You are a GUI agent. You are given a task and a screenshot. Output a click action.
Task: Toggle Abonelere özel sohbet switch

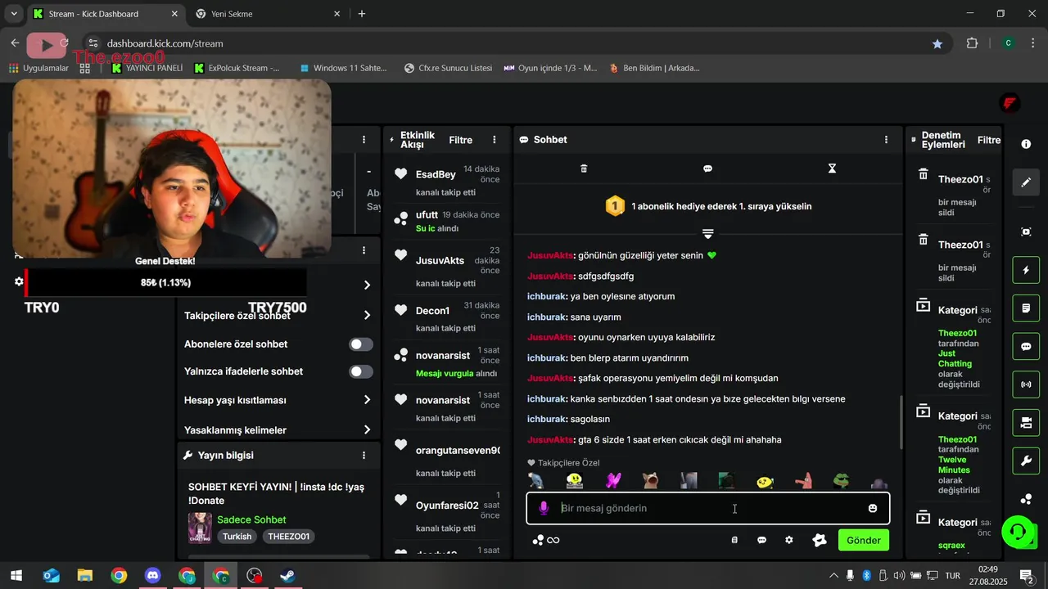pyautogui.click(x=361, y=344)
